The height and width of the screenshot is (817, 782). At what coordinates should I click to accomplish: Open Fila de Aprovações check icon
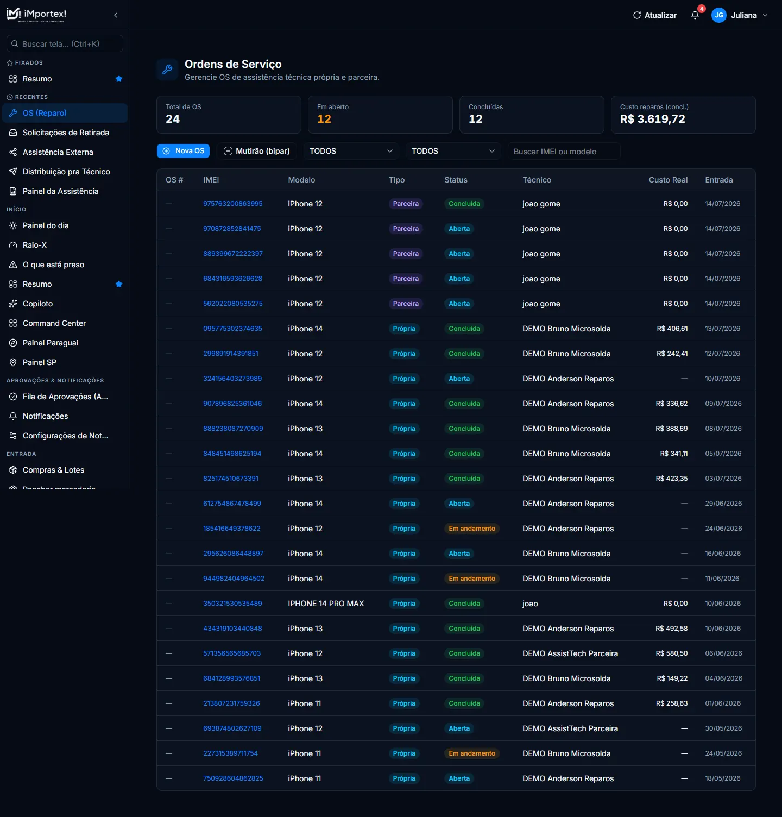tap(13, 397)
